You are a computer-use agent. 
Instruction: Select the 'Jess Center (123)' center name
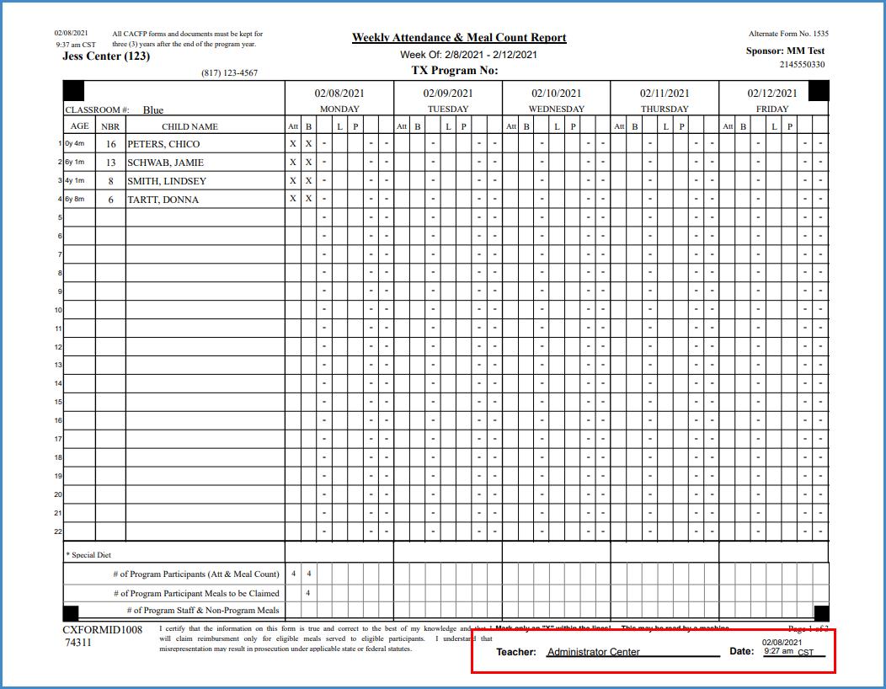click(x=106, y=56)
